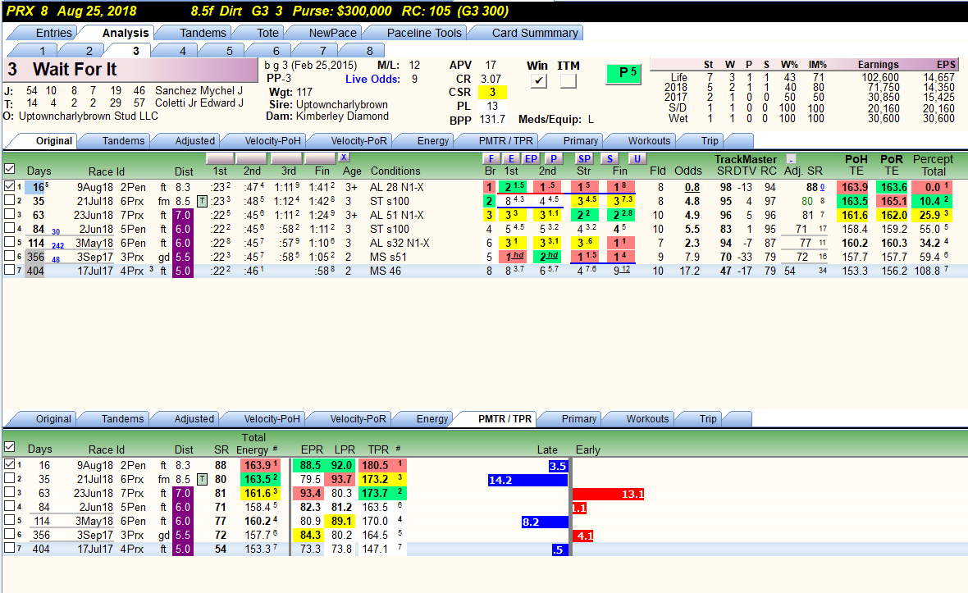Click the T turf marker in upper 21Jul18 row
Screen dimensions: 968x593
[x=202, y=201]
